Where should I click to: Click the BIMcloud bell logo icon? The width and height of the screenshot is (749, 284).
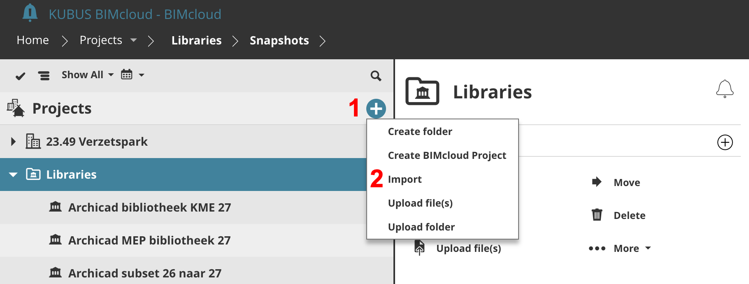(x=30, y=13)
